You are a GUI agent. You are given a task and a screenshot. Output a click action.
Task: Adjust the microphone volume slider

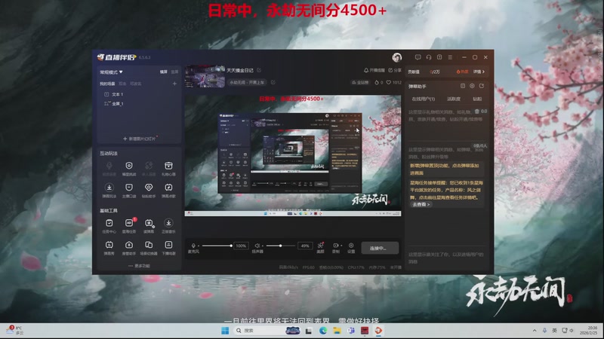pyautogui.click(x=216, y=246)
